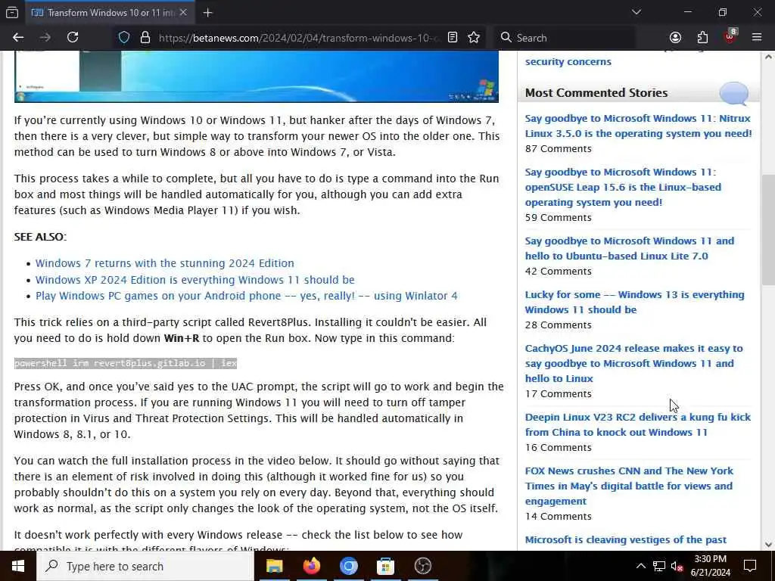Bookmark this page with the star
This screenshot has height=581, width=775.
point(474,38)
